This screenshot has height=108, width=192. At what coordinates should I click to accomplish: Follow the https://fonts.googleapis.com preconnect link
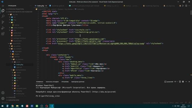(x=89, y=39)
